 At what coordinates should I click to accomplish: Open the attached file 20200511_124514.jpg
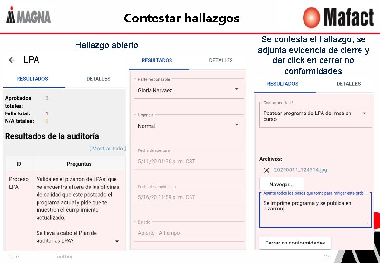[x=301, y=170]
